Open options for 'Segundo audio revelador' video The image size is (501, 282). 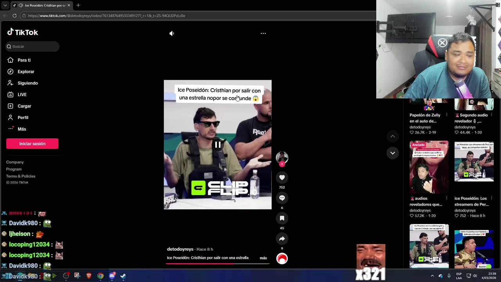(491, 115)
